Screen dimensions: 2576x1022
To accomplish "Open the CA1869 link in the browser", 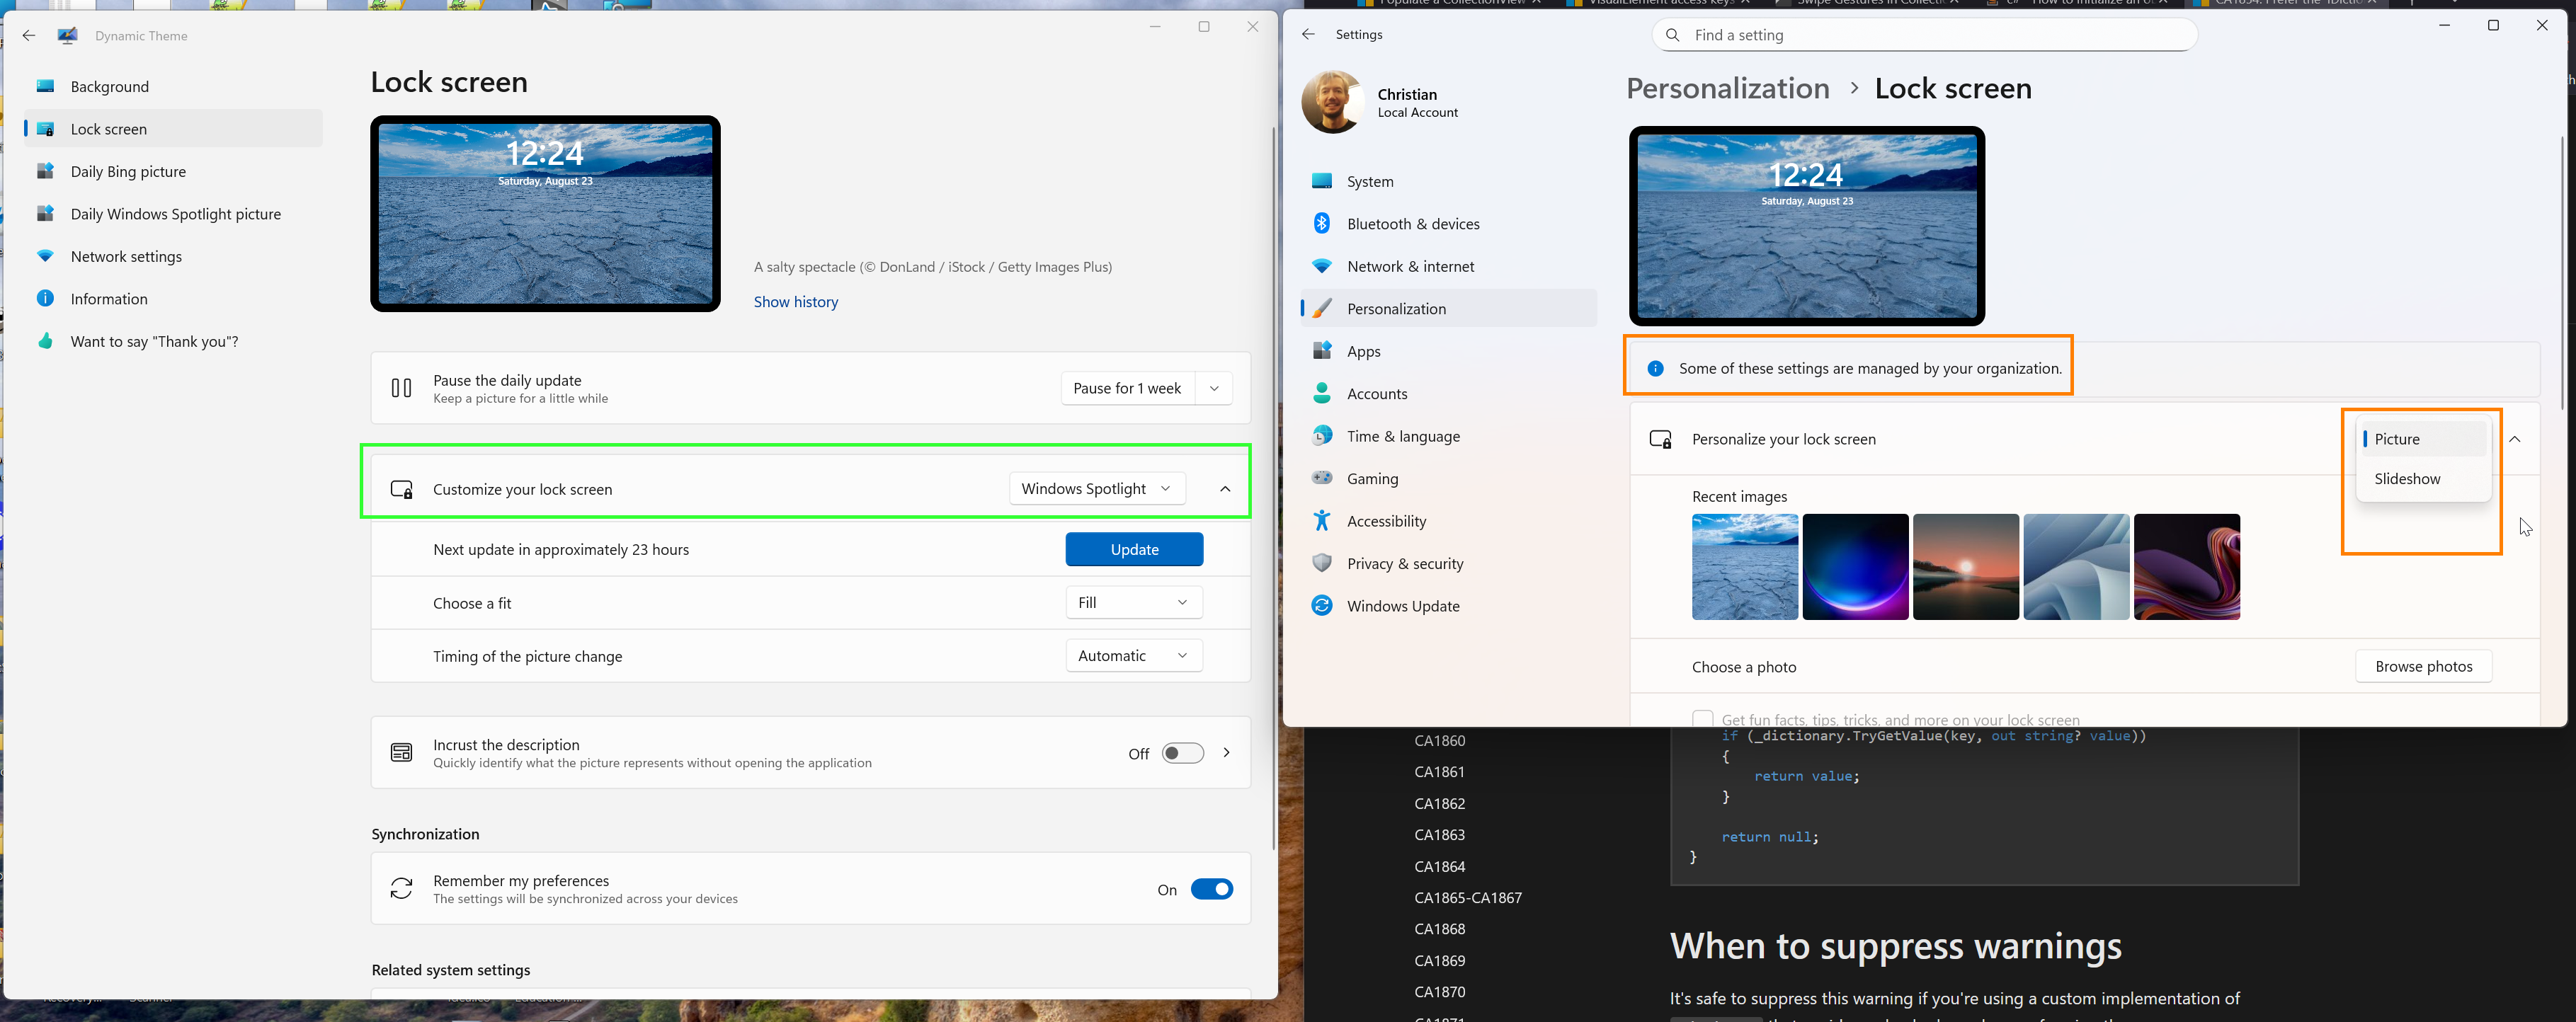I will [x=1440, y=961].
